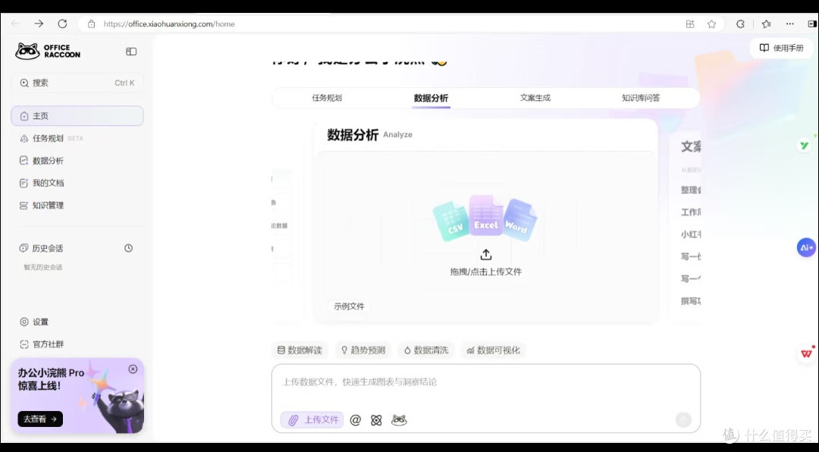The width and height of the screenshot is (819, 452).
Task: Click the clock icon beside 历史会话
Action: tap(128, 248)
